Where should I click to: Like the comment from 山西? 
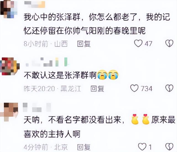tap(138, 43)
